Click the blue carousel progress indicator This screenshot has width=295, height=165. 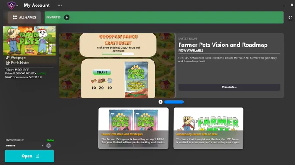point(174,102)
